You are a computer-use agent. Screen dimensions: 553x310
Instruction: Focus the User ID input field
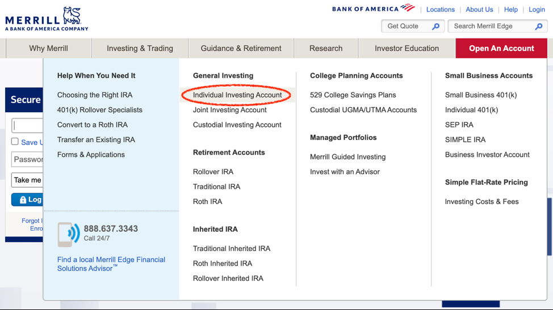pyautogui.click(x=27, y=126)
